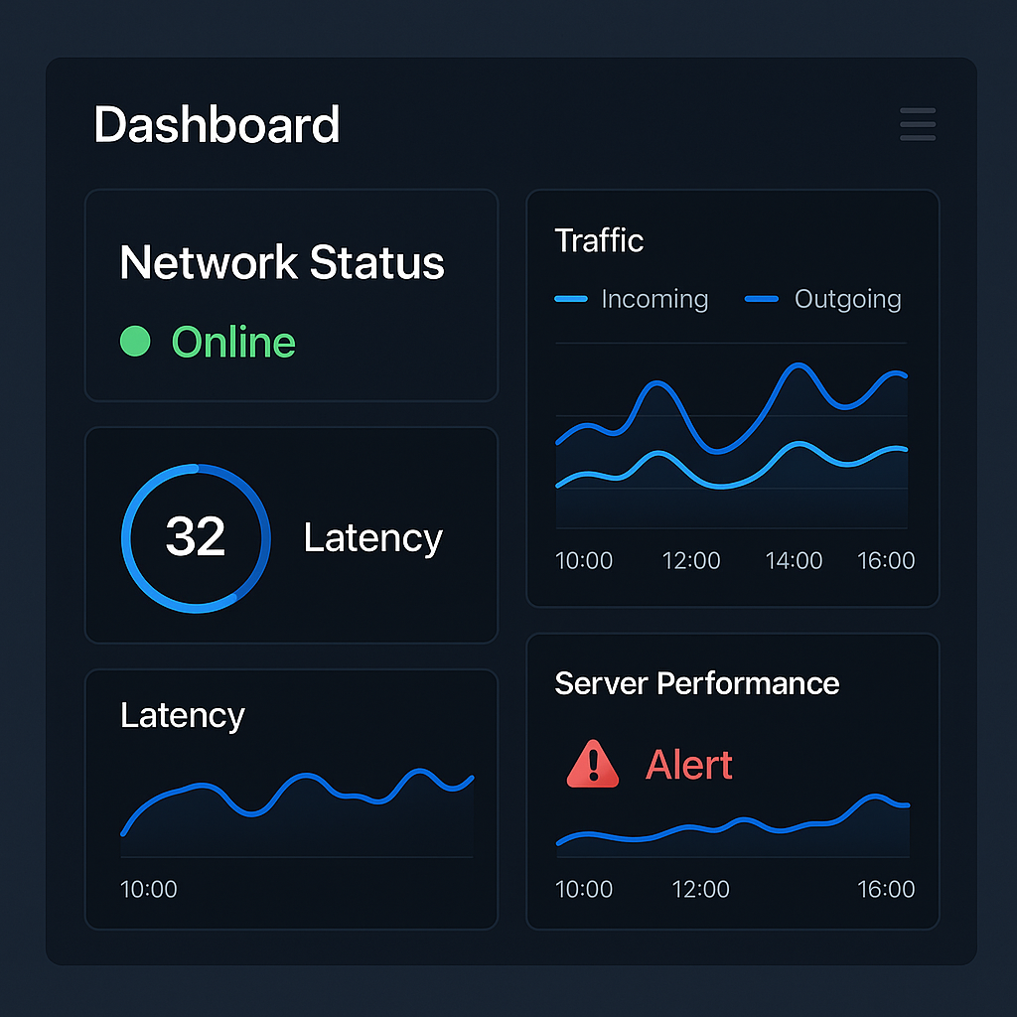Screen dimensions: 1017x1017
Task: Click the 16:00 label under Server Performance
Action: point(886,889)
